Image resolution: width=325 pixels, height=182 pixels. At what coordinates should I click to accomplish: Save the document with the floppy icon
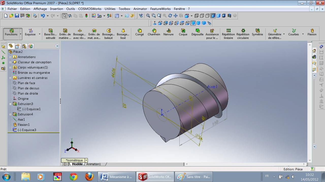point(17,16)
